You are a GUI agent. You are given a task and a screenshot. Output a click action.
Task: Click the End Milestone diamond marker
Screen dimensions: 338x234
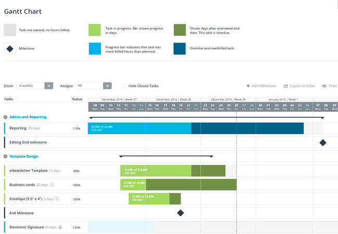point(180,213)
